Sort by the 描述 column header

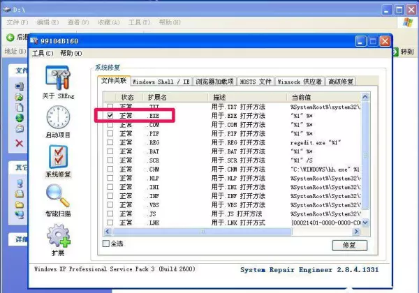pos(247,97)
